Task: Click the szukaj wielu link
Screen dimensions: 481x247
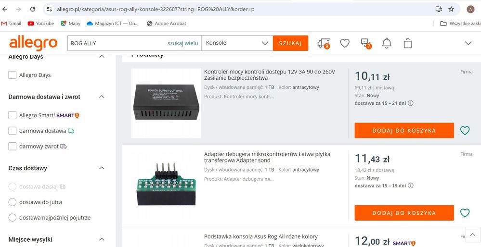Action: click(x=182, y=43)
